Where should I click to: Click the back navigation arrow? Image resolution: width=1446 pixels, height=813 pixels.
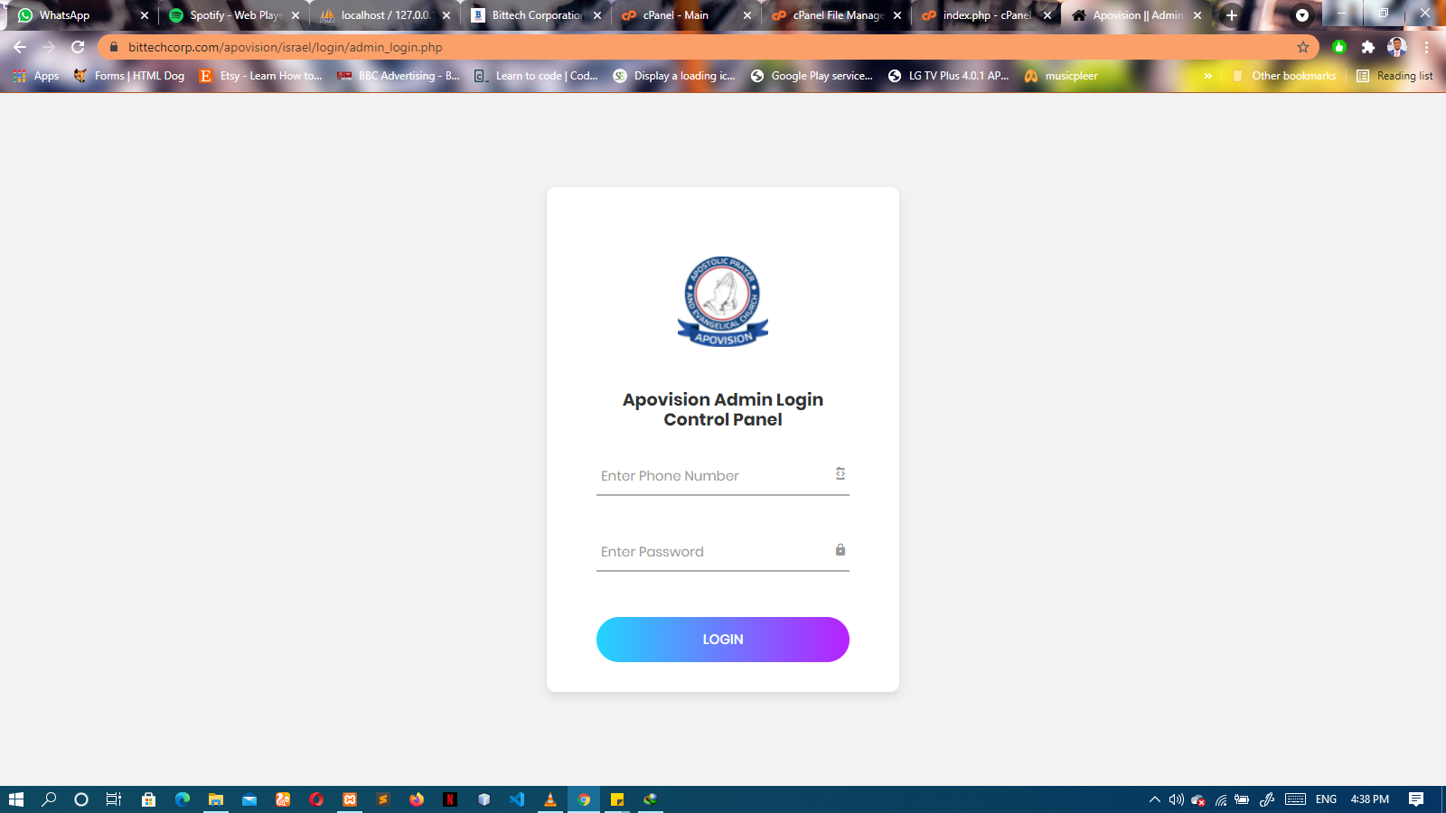tap(20, 47)
